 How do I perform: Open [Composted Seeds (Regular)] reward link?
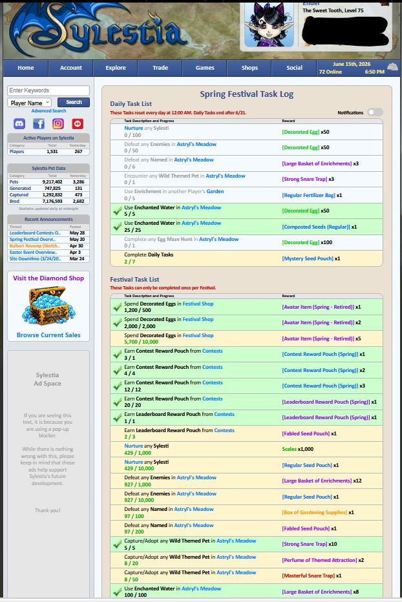point(316,227)
